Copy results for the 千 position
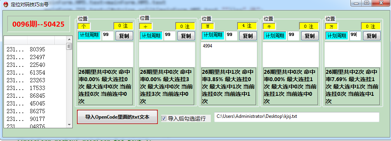This screenshot has height=141, width=391. (310, 36)
